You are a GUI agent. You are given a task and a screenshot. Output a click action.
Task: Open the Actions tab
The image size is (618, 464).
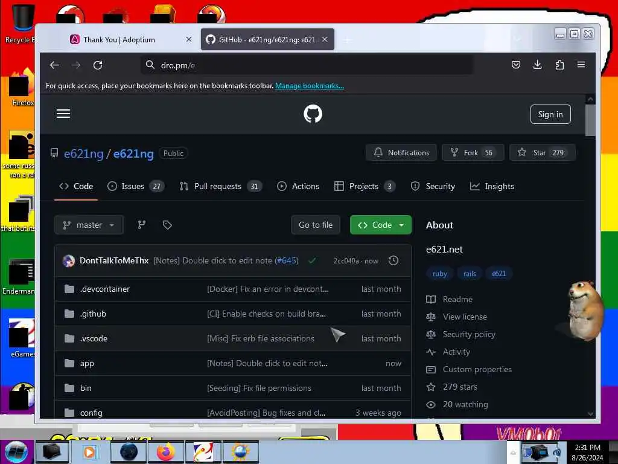(x=298, y=186)
